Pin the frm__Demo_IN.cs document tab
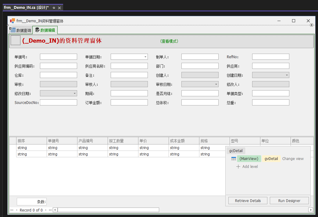The width and height of the screenshot is (318, 217). (x=54, y=8)
